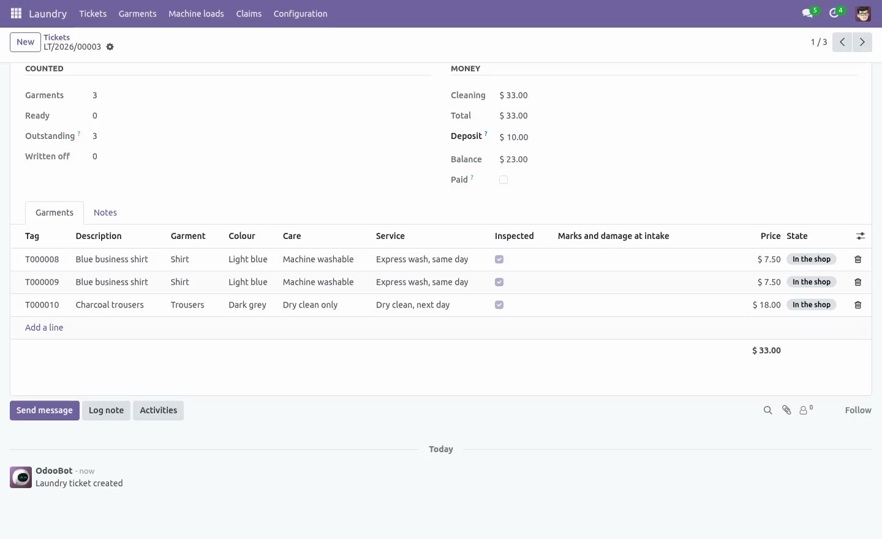
Task: Open the Claims menu
Action: (249, 13)
